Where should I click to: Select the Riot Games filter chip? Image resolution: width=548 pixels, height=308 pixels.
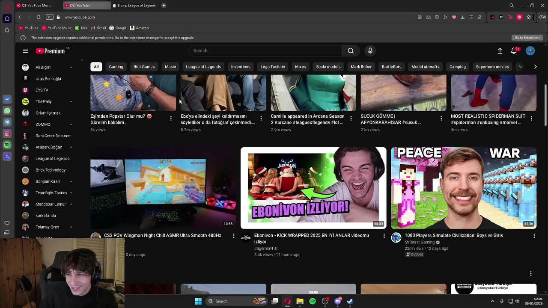click(144, 67)
